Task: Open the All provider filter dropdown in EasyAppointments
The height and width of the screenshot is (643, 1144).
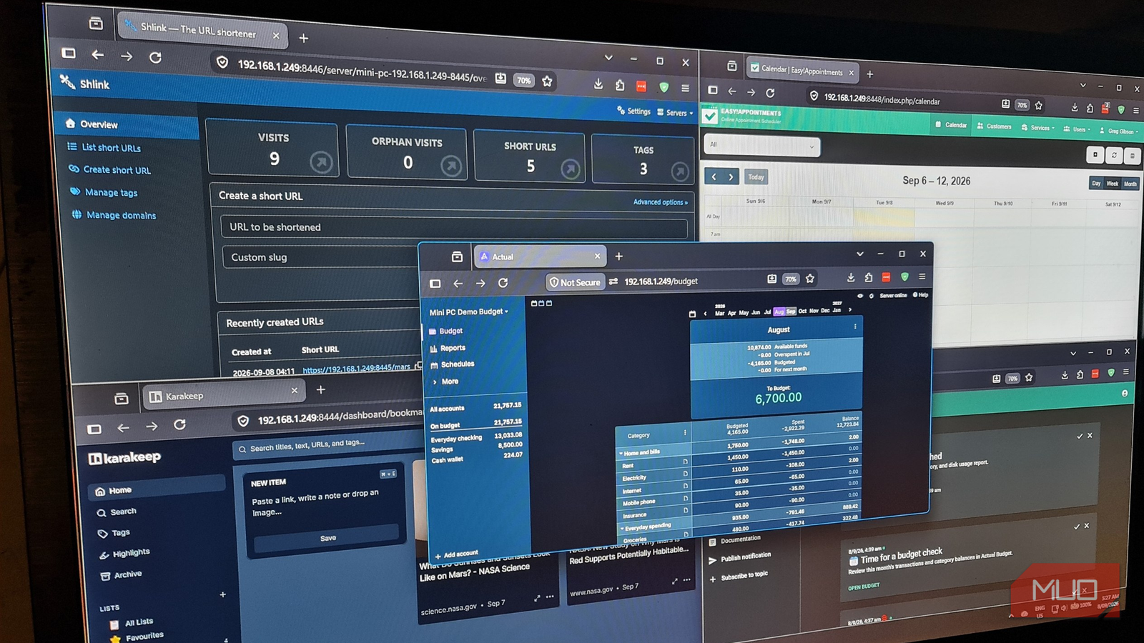Action: pyautogui.click(x=761, y=146)
